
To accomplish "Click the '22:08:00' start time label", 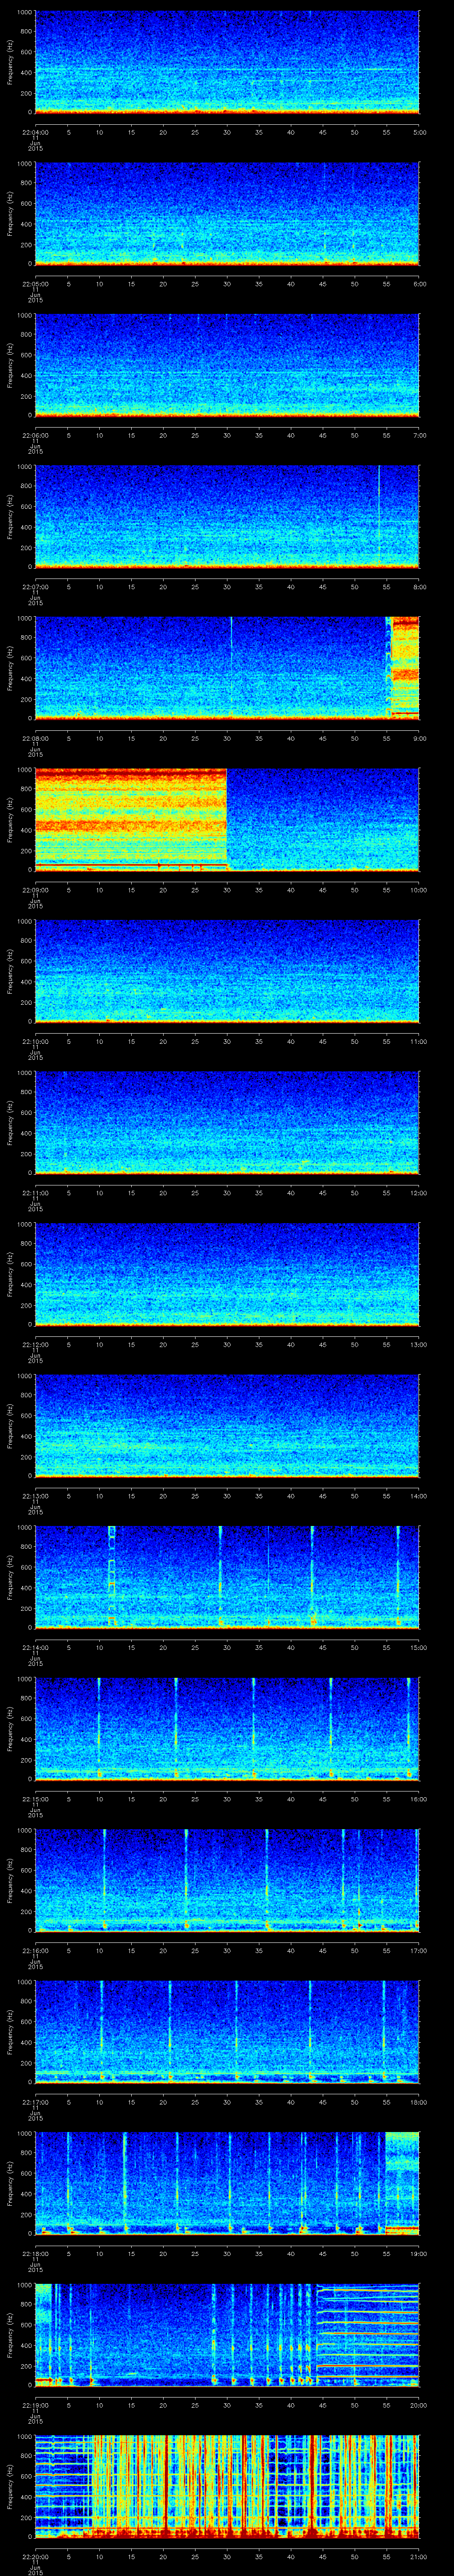I will 35,738.
